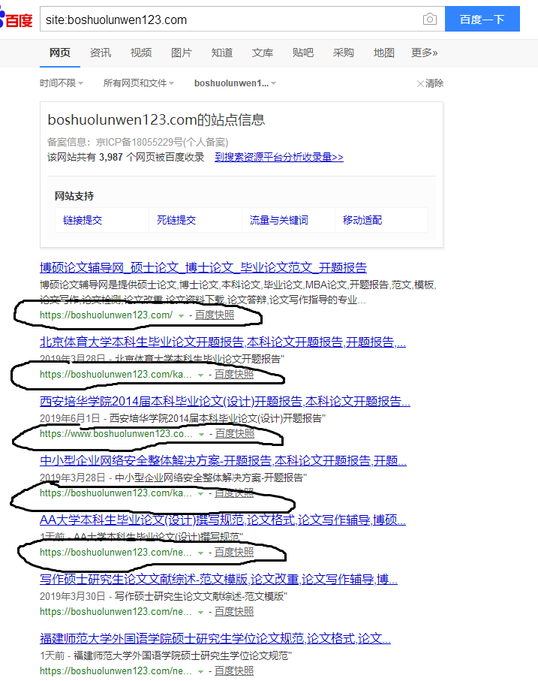Open the boshuolunwen1... site filter dropdown

point(235,83)
